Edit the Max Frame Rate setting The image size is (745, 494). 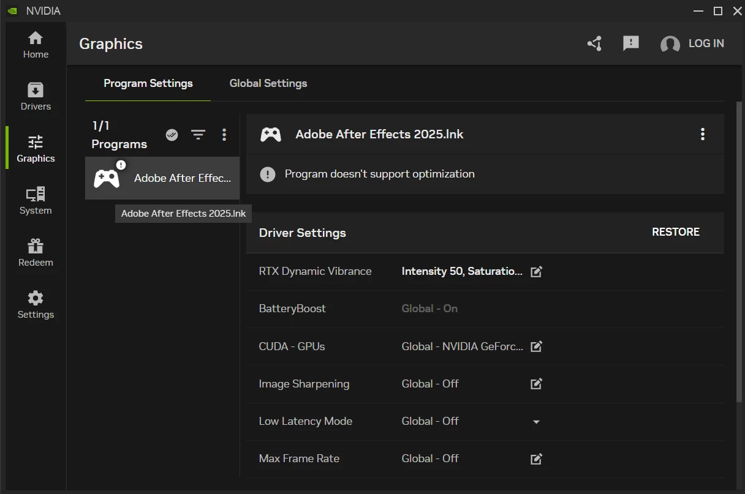tap(536, 458)
